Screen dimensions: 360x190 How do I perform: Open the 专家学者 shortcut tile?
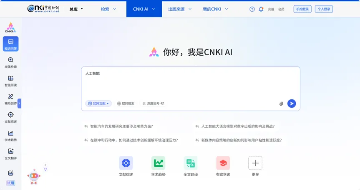coord(223,166)
